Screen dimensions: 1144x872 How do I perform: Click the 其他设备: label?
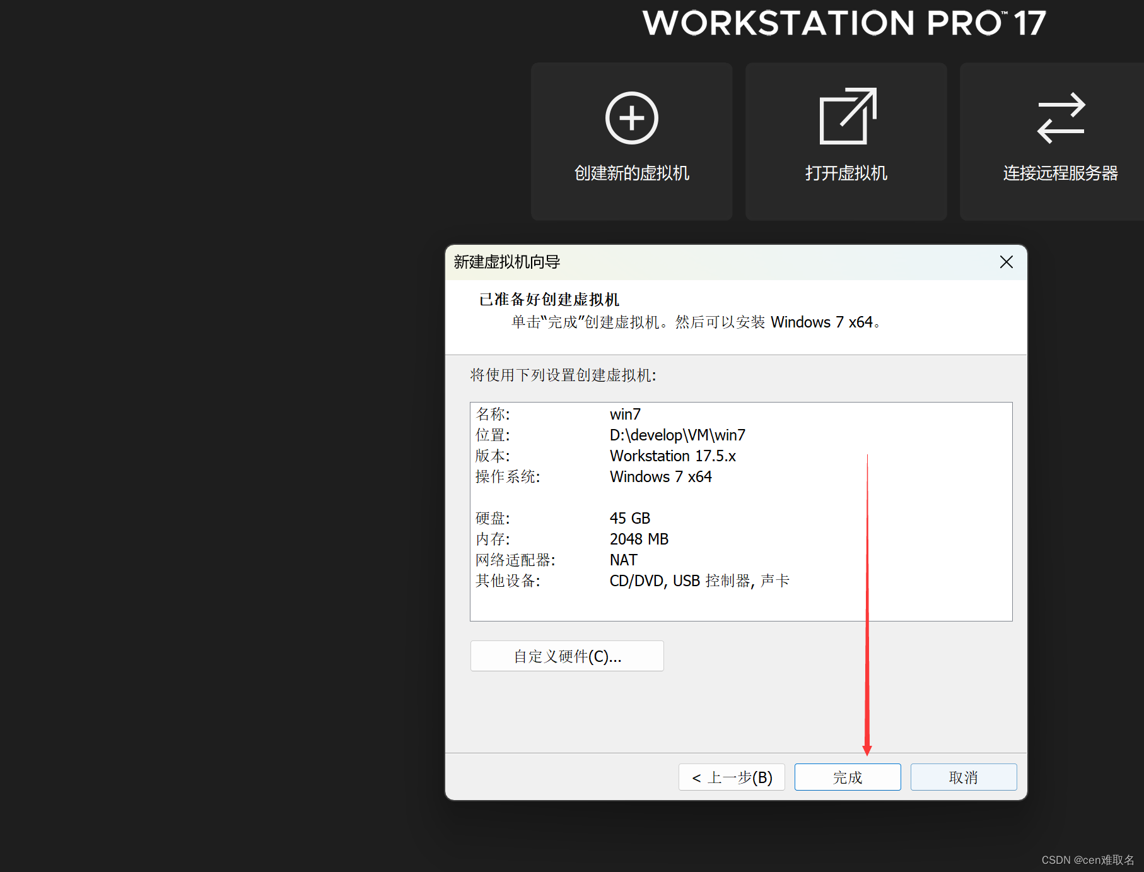coord(508,581)
